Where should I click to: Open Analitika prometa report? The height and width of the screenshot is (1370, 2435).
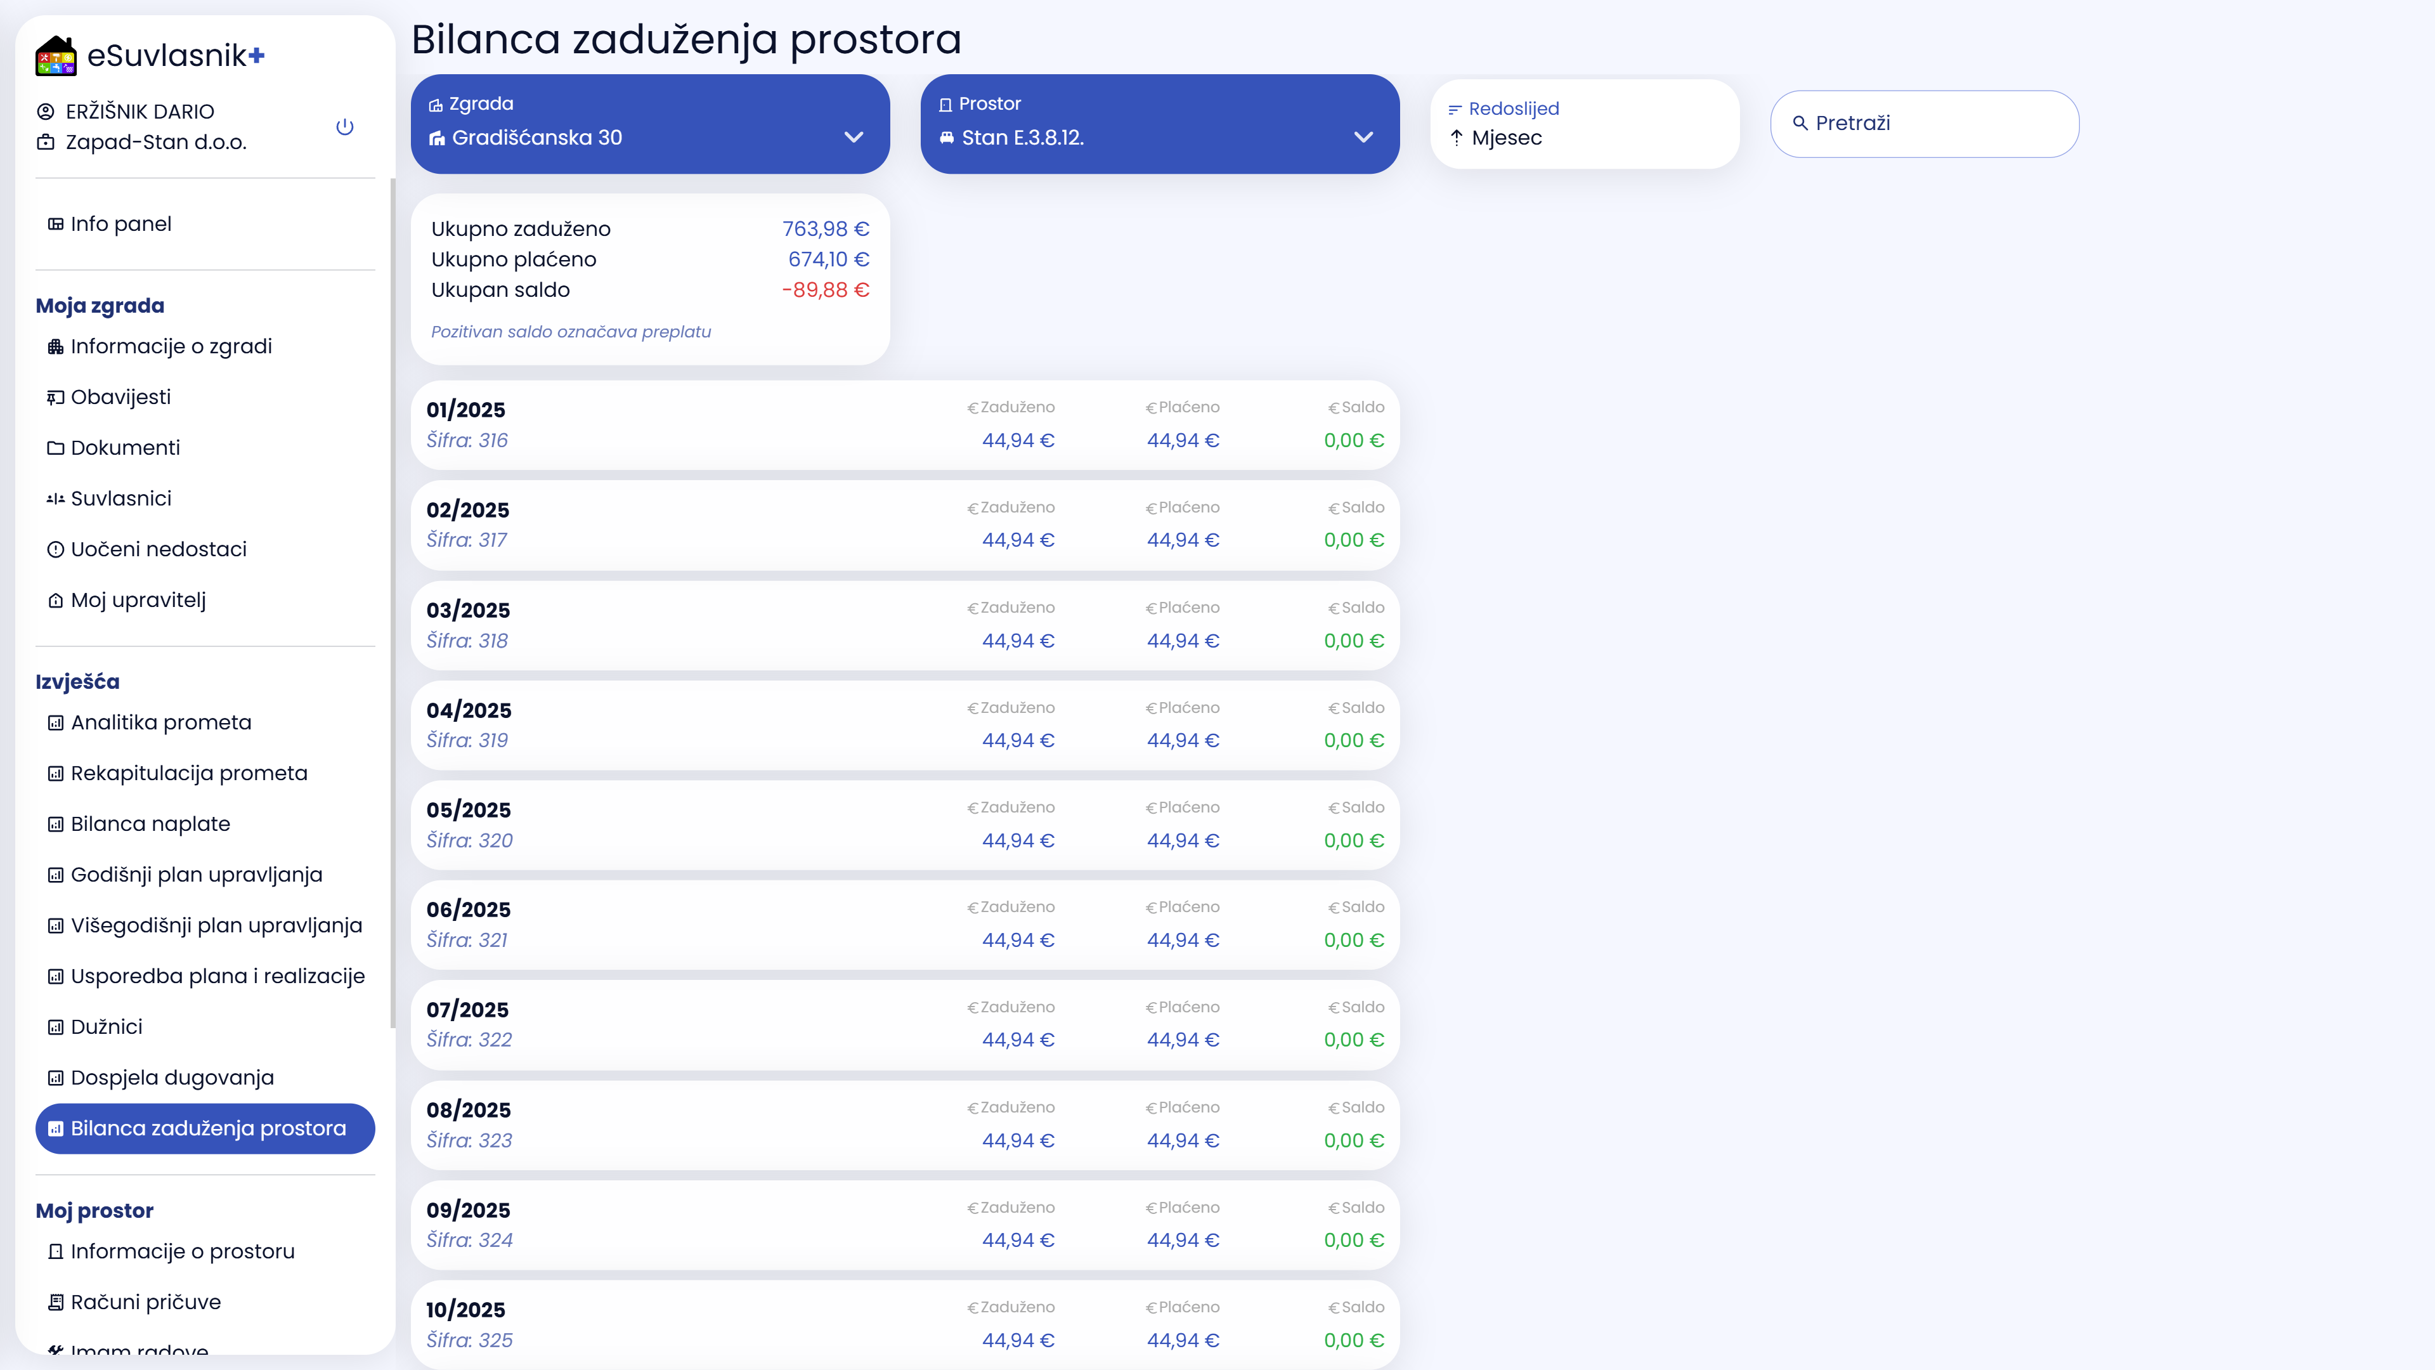point(205,723)
